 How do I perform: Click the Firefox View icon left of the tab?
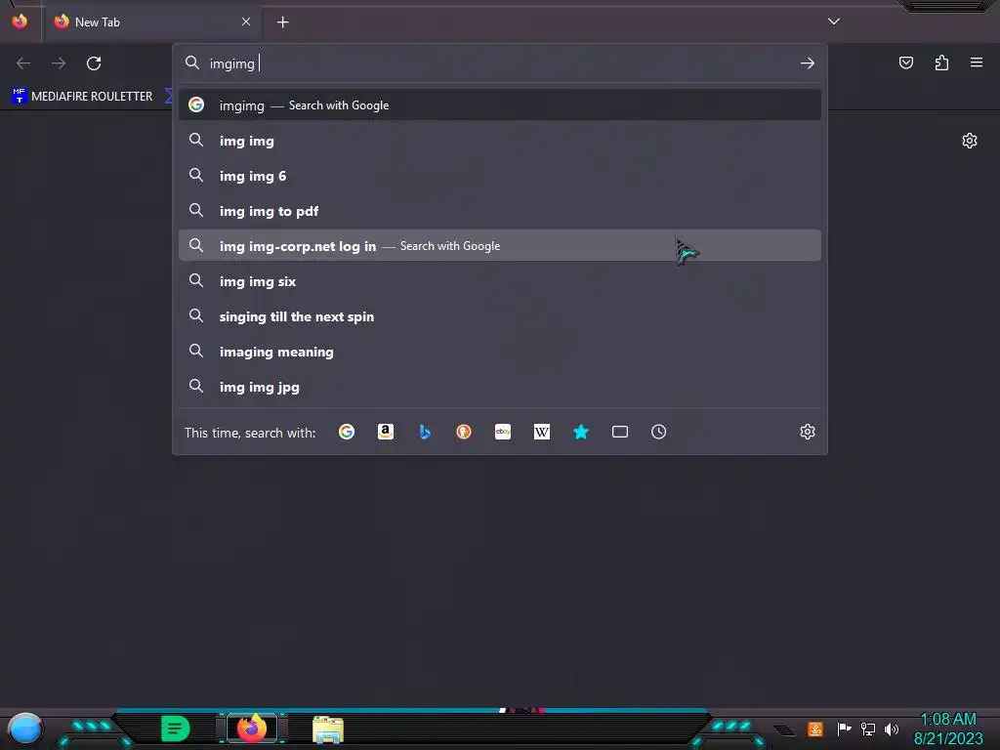[x=20, y=21]
